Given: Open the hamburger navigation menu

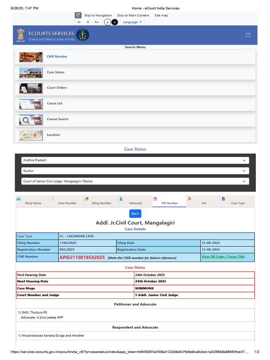Looking at the screenshot, I should click(x=248, y=35).
